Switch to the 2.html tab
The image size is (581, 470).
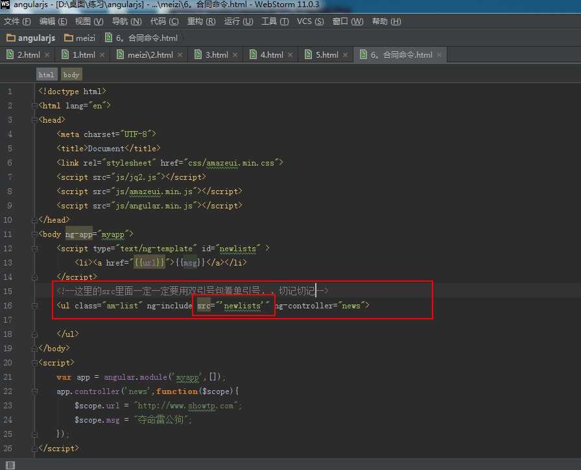pyautogui.click(x=29, y=55)
